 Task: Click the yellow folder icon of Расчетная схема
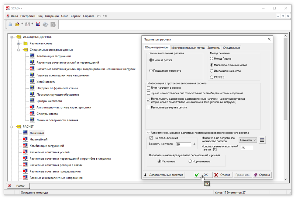(26, 43)
